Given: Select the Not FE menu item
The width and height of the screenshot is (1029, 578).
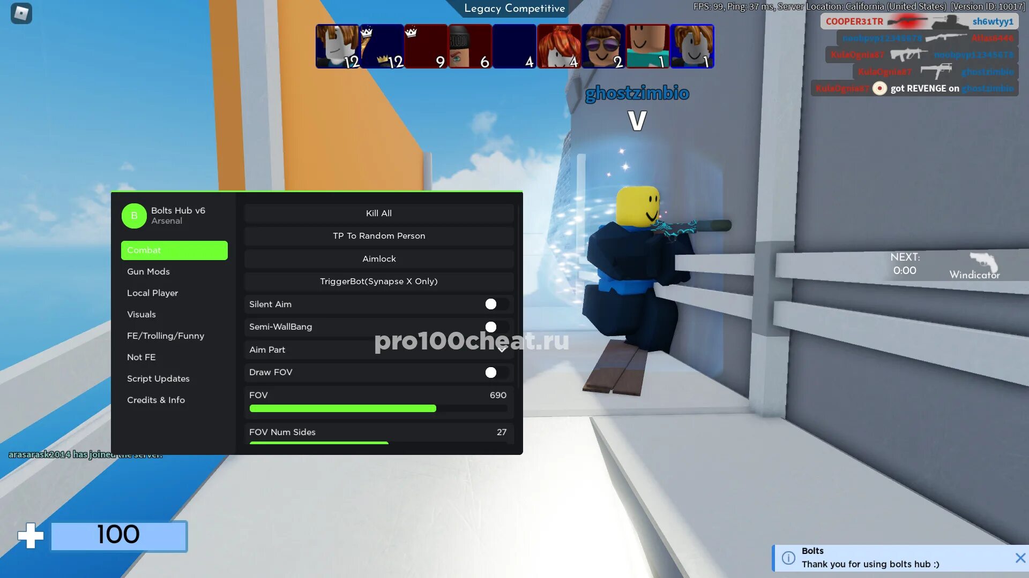Looking at the screenshot, I should click(140, 356).
